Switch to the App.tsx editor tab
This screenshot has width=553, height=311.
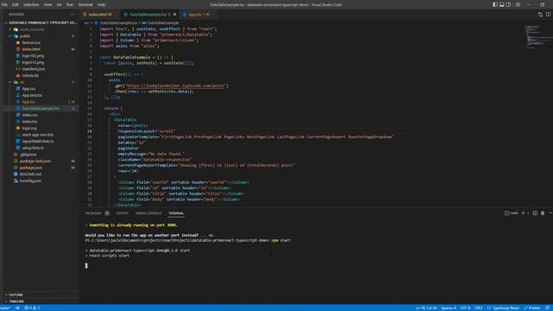199,15
